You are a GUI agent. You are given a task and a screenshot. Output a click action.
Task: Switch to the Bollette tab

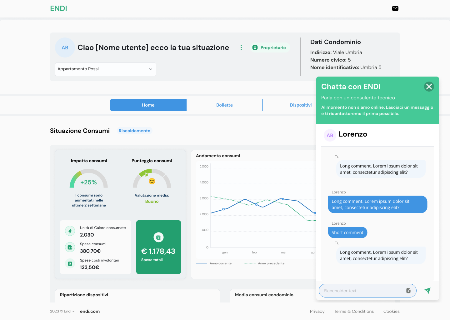224,105
